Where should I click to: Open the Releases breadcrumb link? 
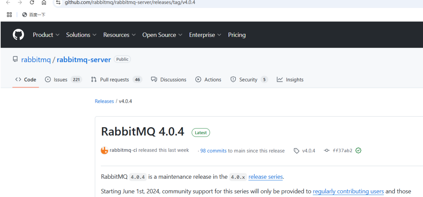[104, 101]
